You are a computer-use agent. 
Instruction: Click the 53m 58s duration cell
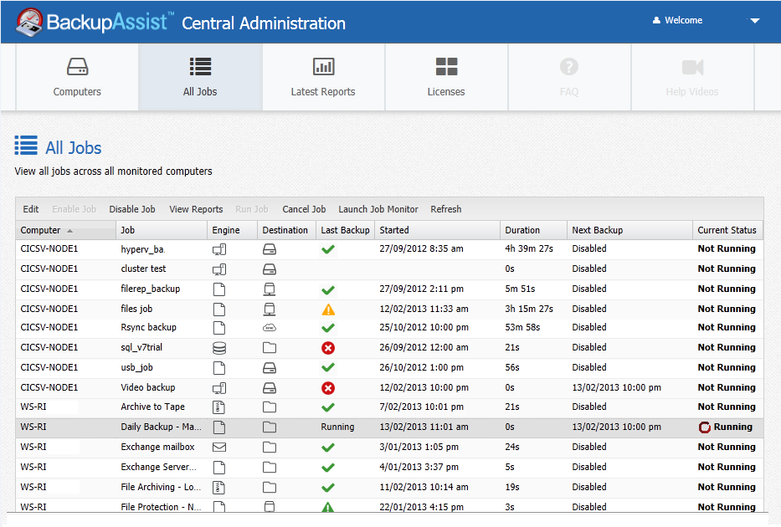tap(522, 327)
